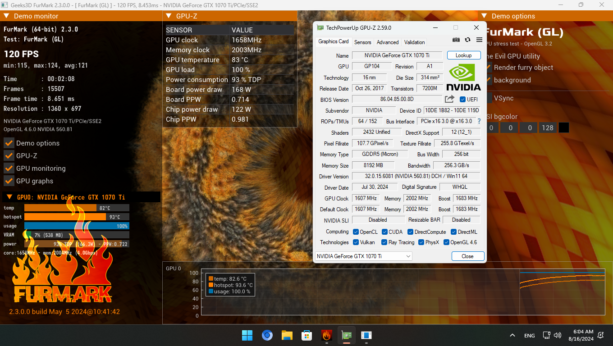Click the Device ID field value
This screenshot has width=613, height=346.
click(452, 110)
